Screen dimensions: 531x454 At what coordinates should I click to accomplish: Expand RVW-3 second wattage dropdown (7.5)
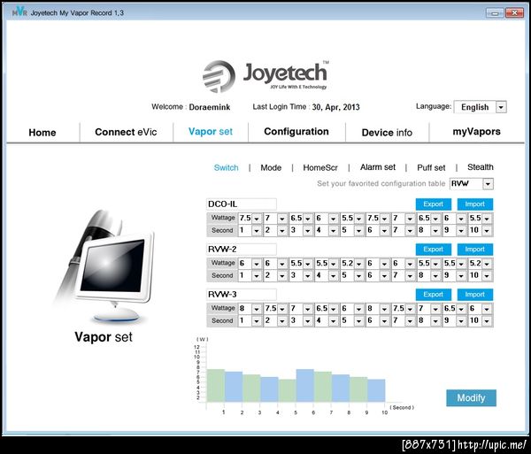282,309
